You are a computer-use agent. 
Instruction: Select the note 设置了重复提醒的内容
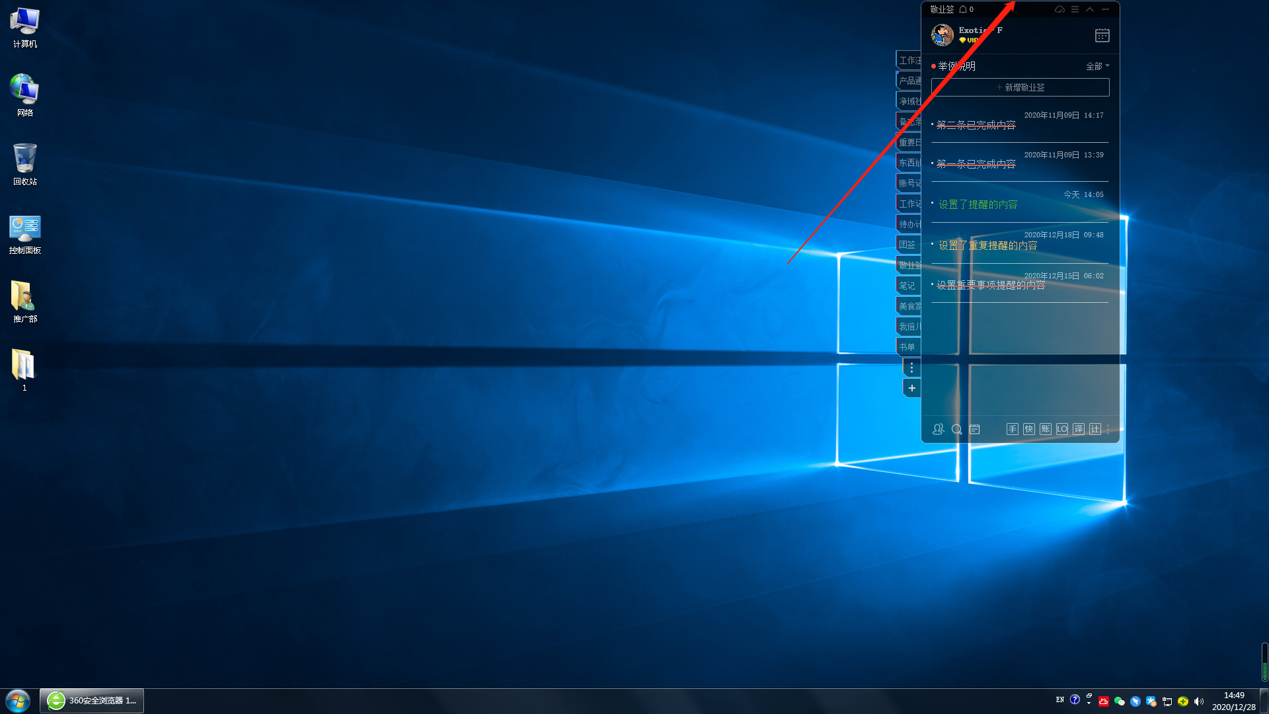[x=987, y=246]
